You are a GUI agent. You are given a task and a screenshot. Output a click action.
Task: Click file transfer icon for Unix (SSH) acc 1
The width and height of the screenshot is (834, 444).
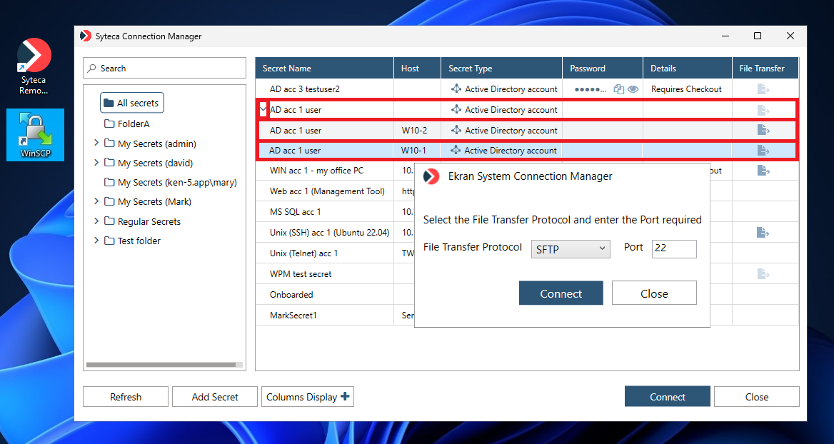[763, 233]
